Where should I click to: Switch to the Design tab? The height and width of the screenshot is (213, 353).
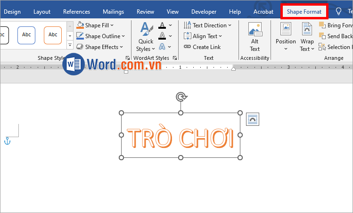click(12, 12)
